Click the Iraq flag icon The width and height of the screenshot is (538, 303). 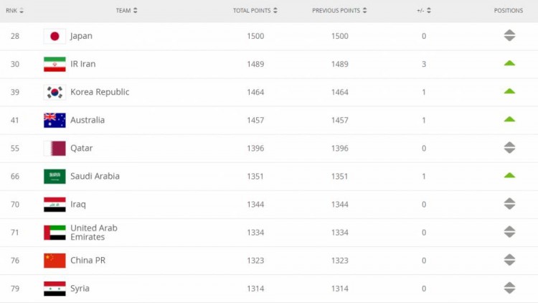(55, 205)
